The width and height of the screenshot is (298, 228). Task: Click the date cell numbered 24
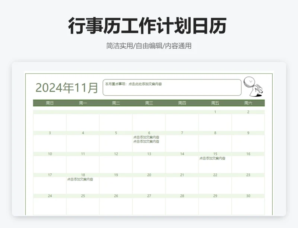click(x=50, y=196)
